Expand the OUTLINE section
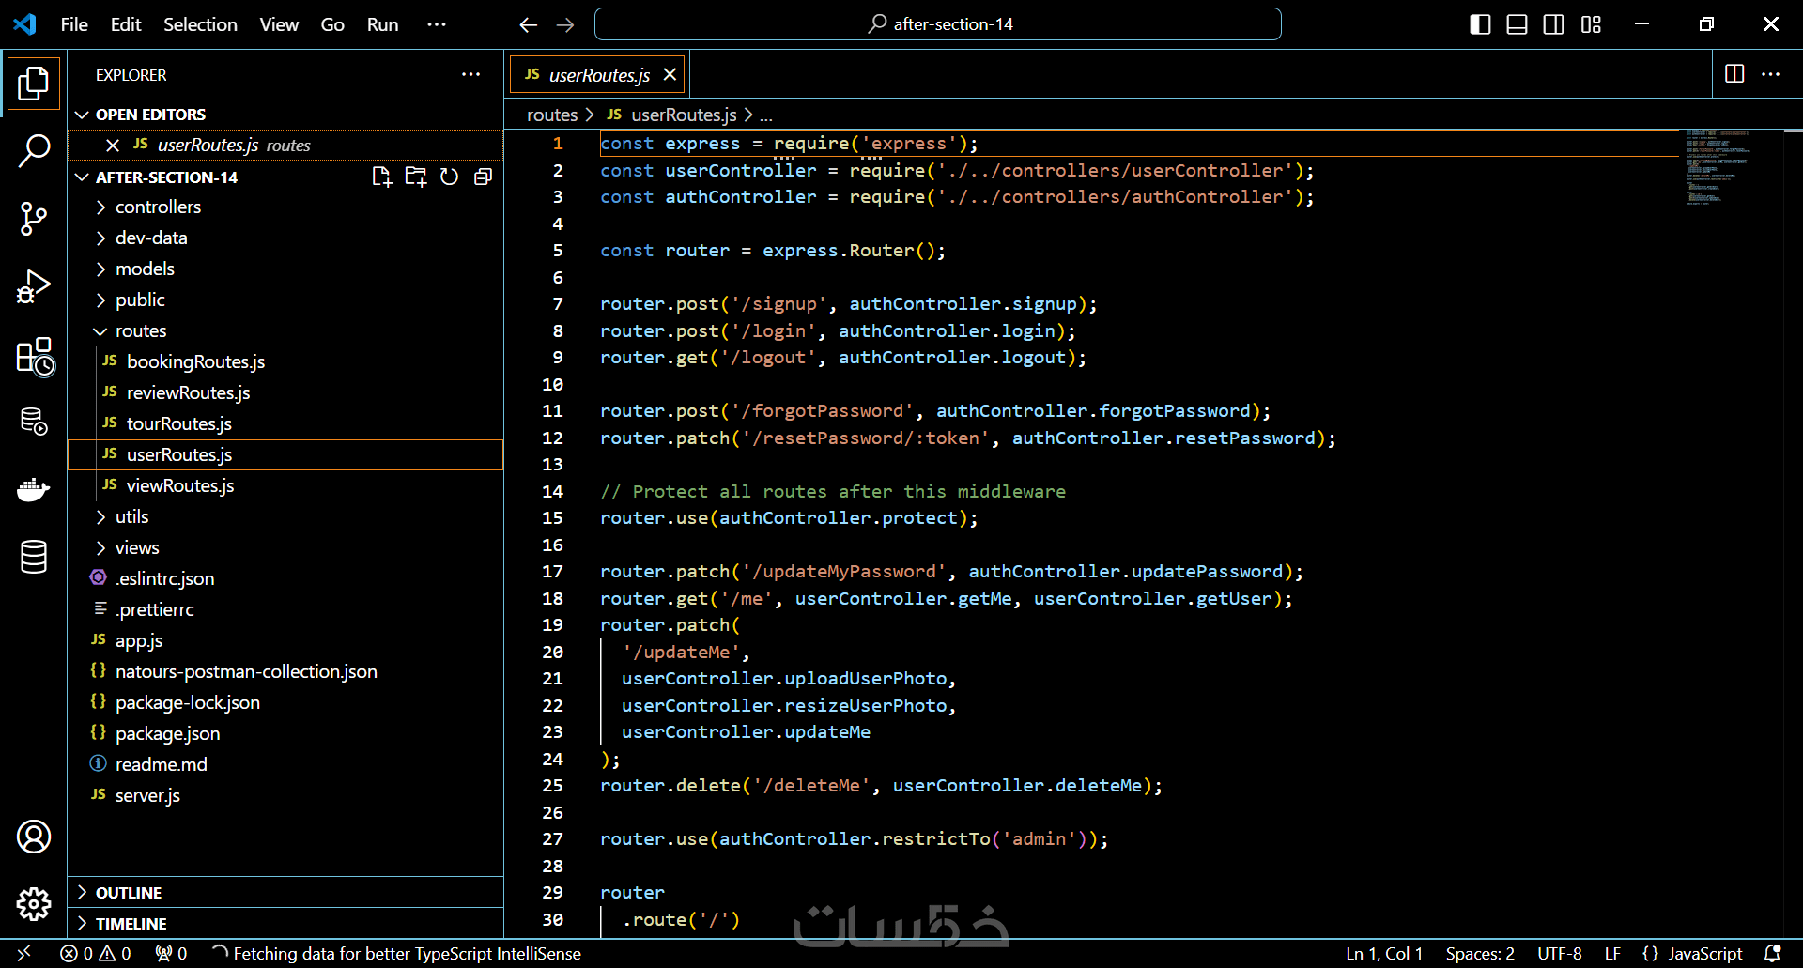This screenshot has height=968, width=1803. point(129,893)
